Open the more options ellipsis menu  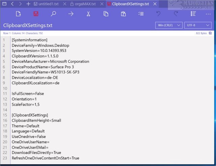coord(208,14)
